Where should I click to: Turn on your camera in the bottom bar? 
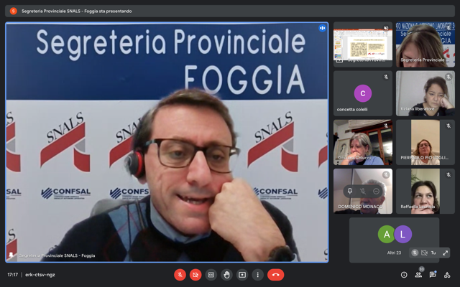tap(195, 275)
